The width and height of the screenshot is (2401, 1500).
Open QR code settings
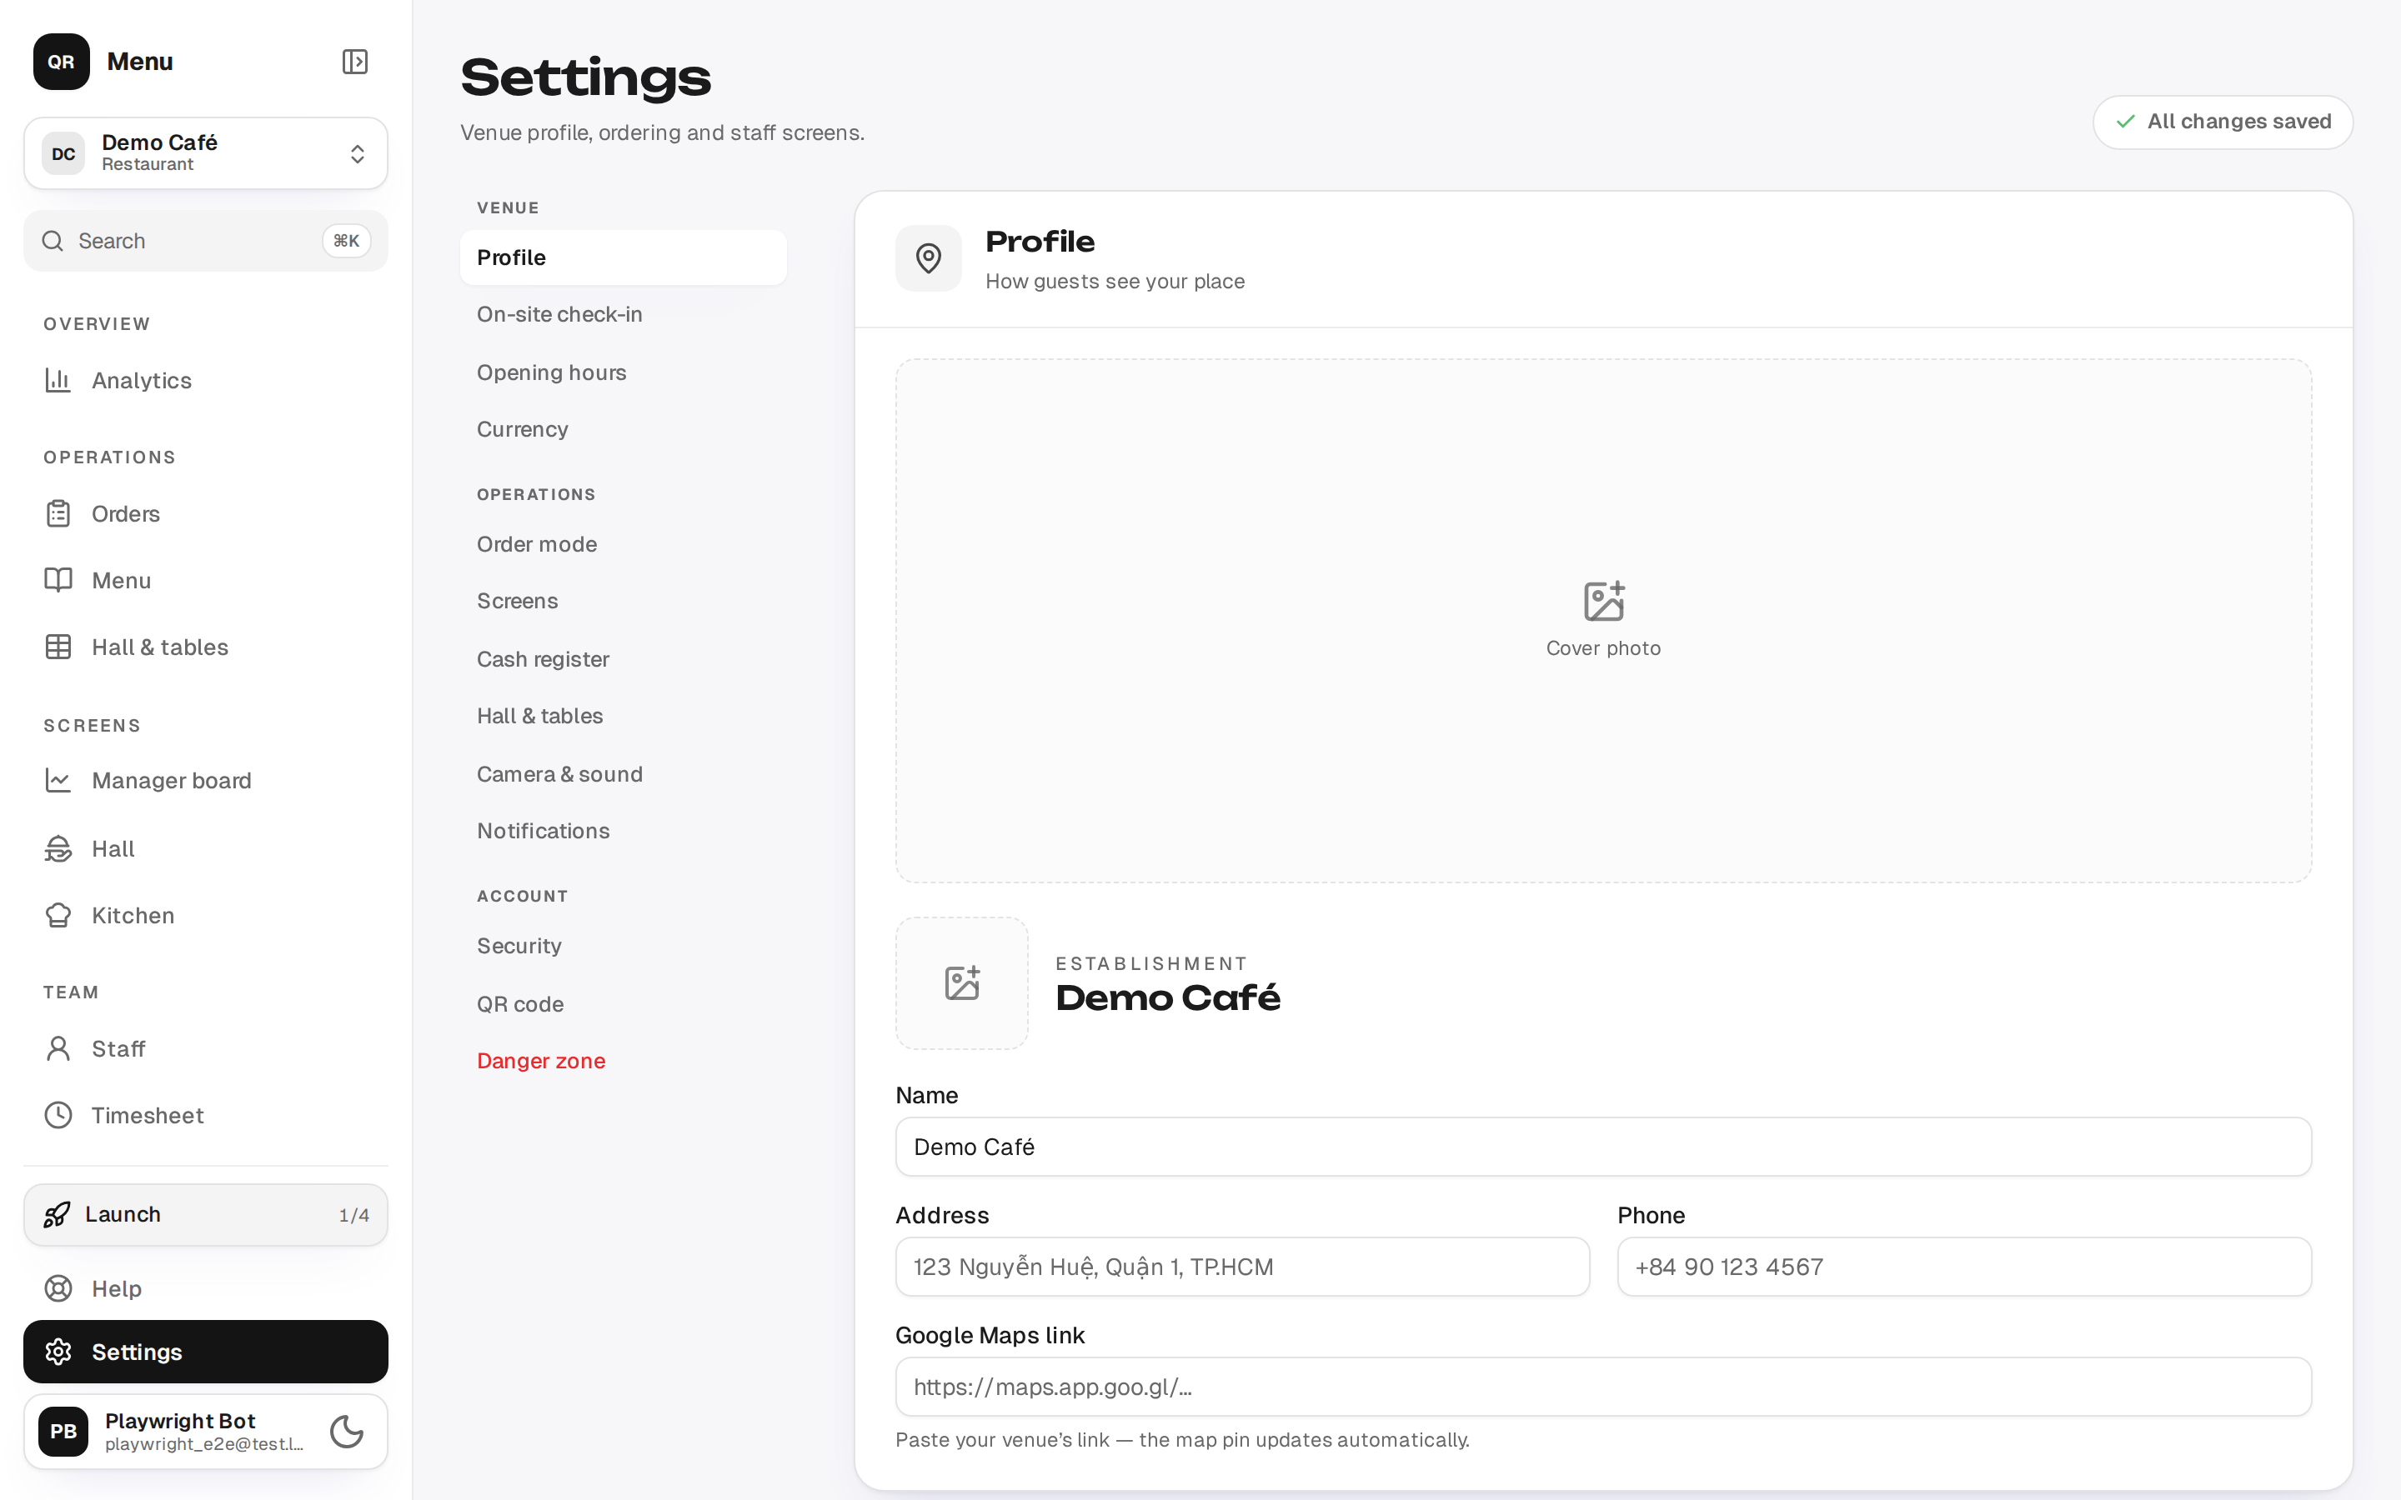[x=623, y=1005]
